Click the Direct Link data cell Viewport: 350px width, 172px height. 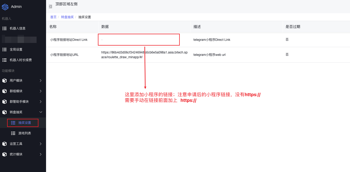click(139, 40)
